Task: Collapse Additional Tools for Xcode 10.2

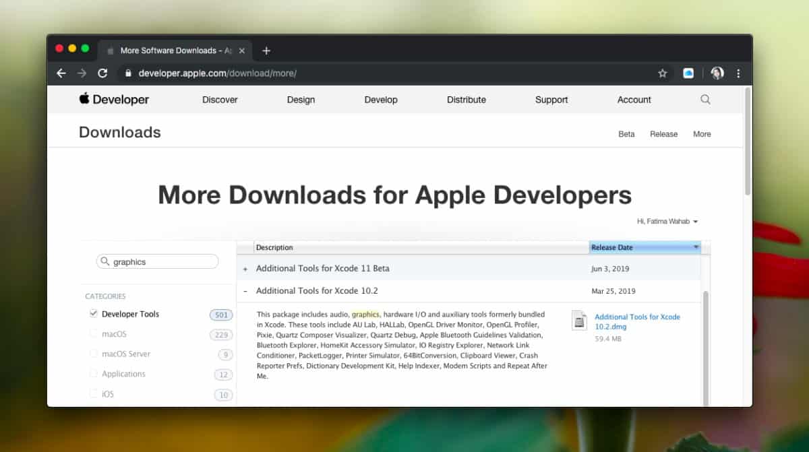Action: [x=245, y=292]
